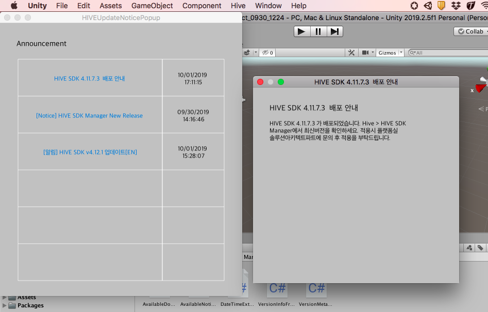Click the 09/30/2019 14:16:46 date cell
The height and width of the screenshot is (312, 488).
point(193,115)
